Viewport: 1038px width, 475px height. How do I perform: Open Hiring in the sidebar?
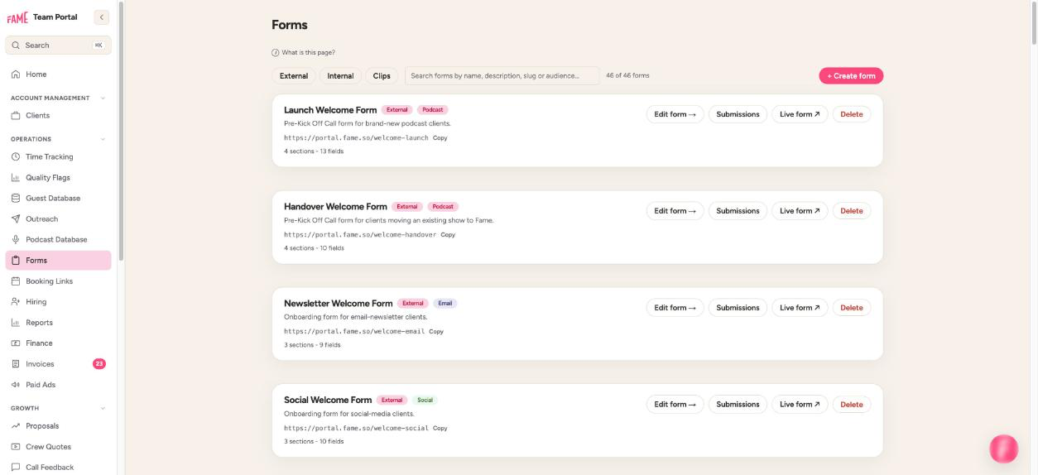pyautogui.click(x=58, y=302)
